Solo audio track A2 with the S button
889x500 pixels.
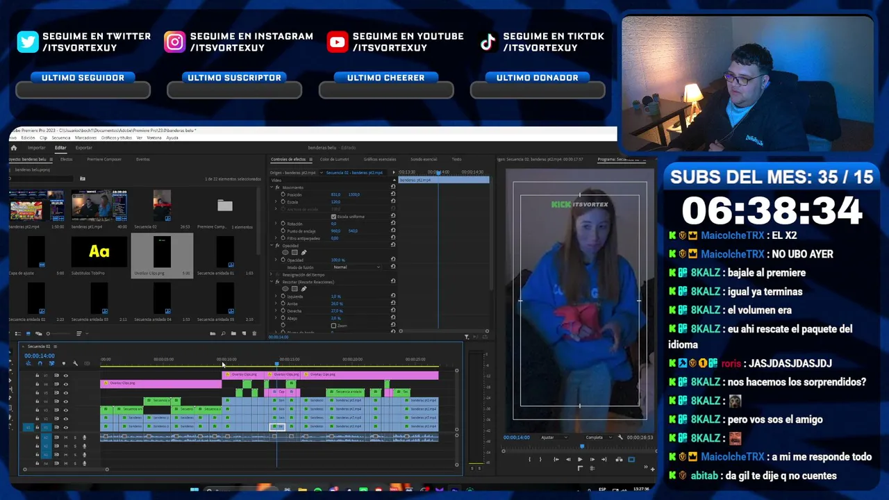point(75,447)
